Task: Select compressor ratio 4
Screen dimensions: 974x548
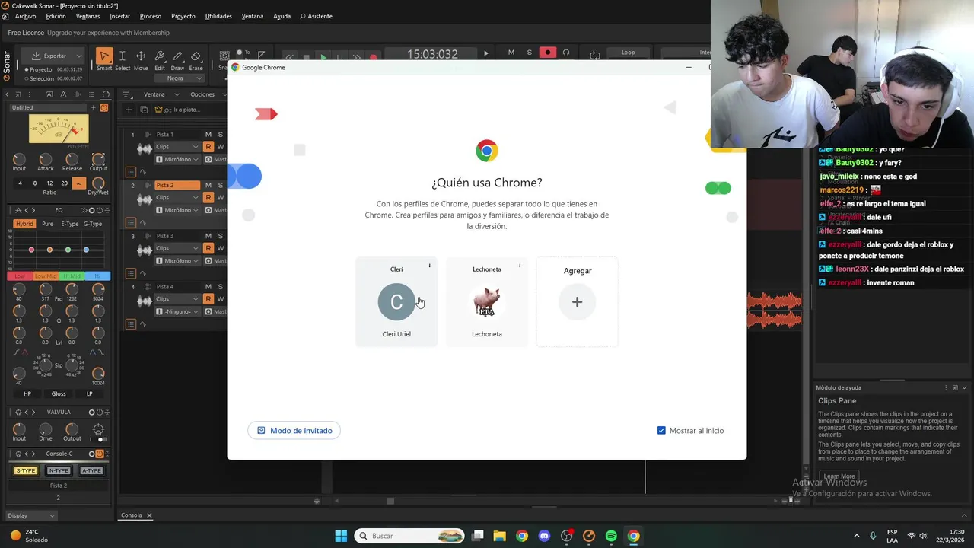Action: [21, 183]
